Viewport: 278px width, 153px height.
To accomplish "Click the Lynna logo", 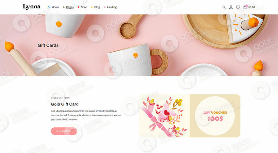I will (32, 7).
